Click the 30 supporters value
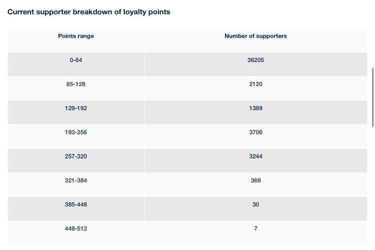 (256, 205)
